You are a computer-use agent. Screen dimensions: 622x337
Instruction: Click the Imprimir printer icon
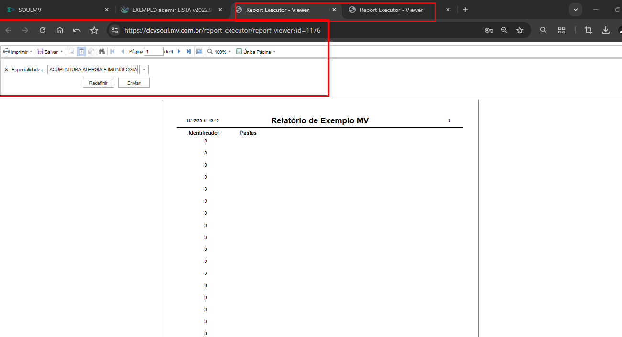tap(7, 52)
